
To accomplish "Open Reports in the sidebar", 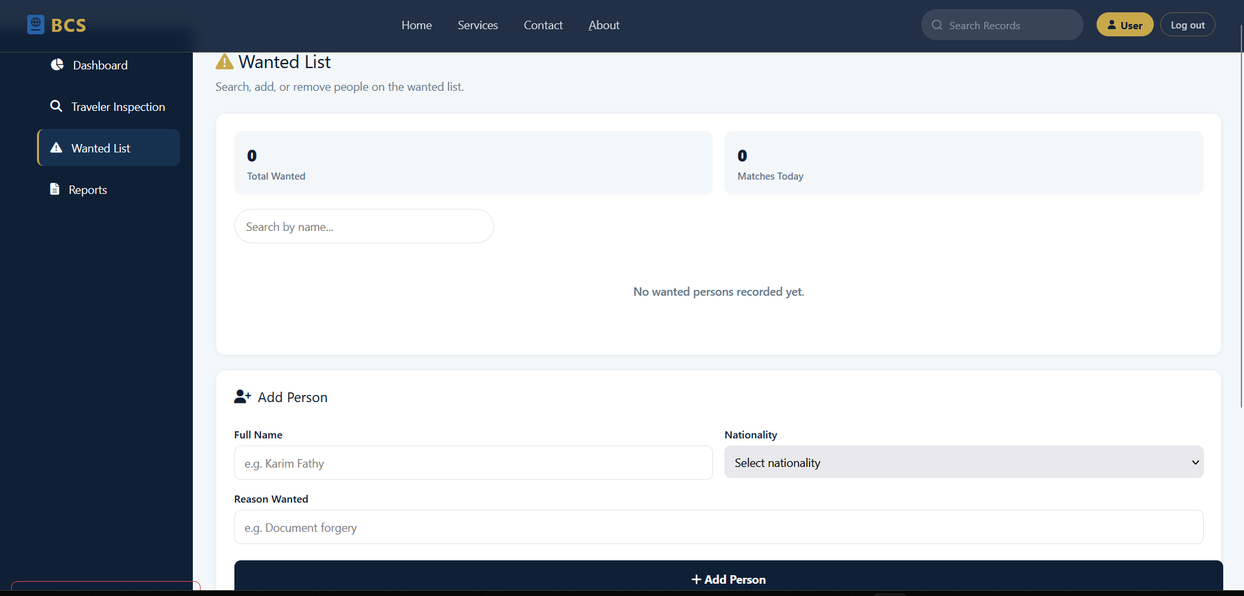I will [108, 189].
